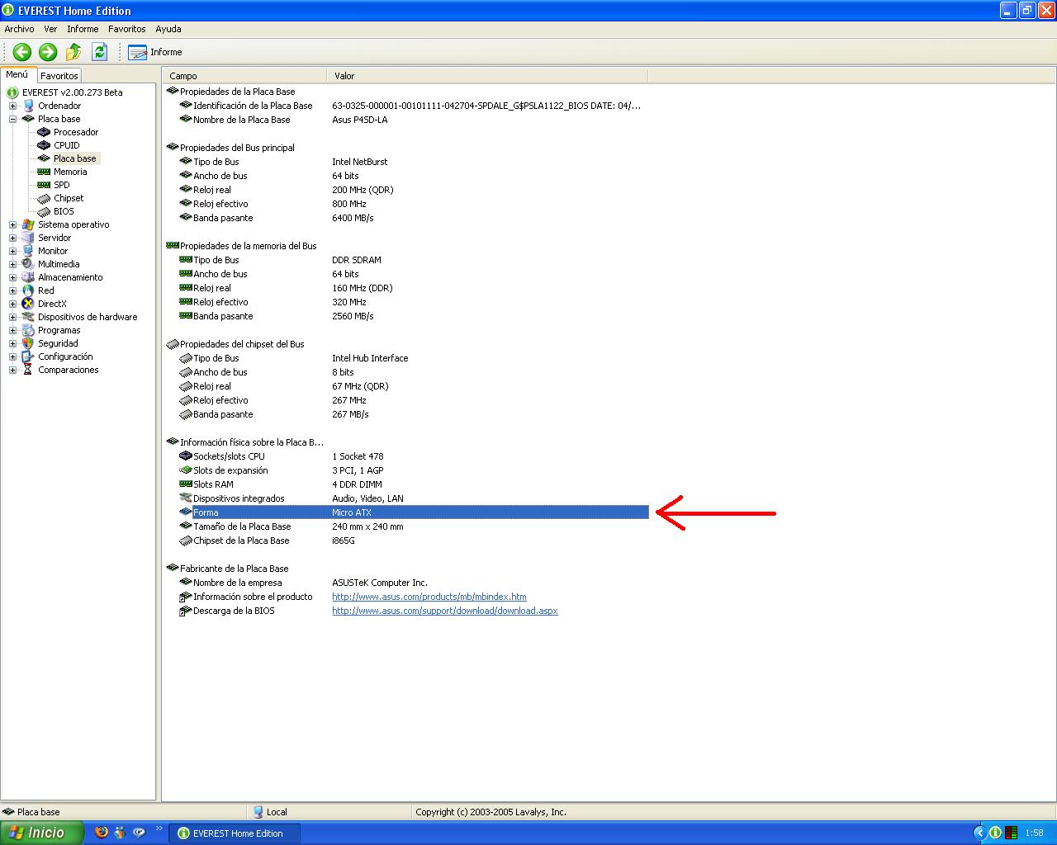Screen dimensions: 1057x845
Task: Click the taskbar clock showing 1:58
Action: (1034, 833)
